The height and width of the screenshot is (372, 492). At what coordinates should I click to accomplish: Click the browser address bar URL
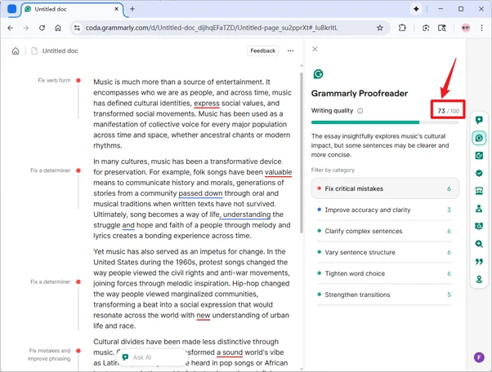(212, 28)
